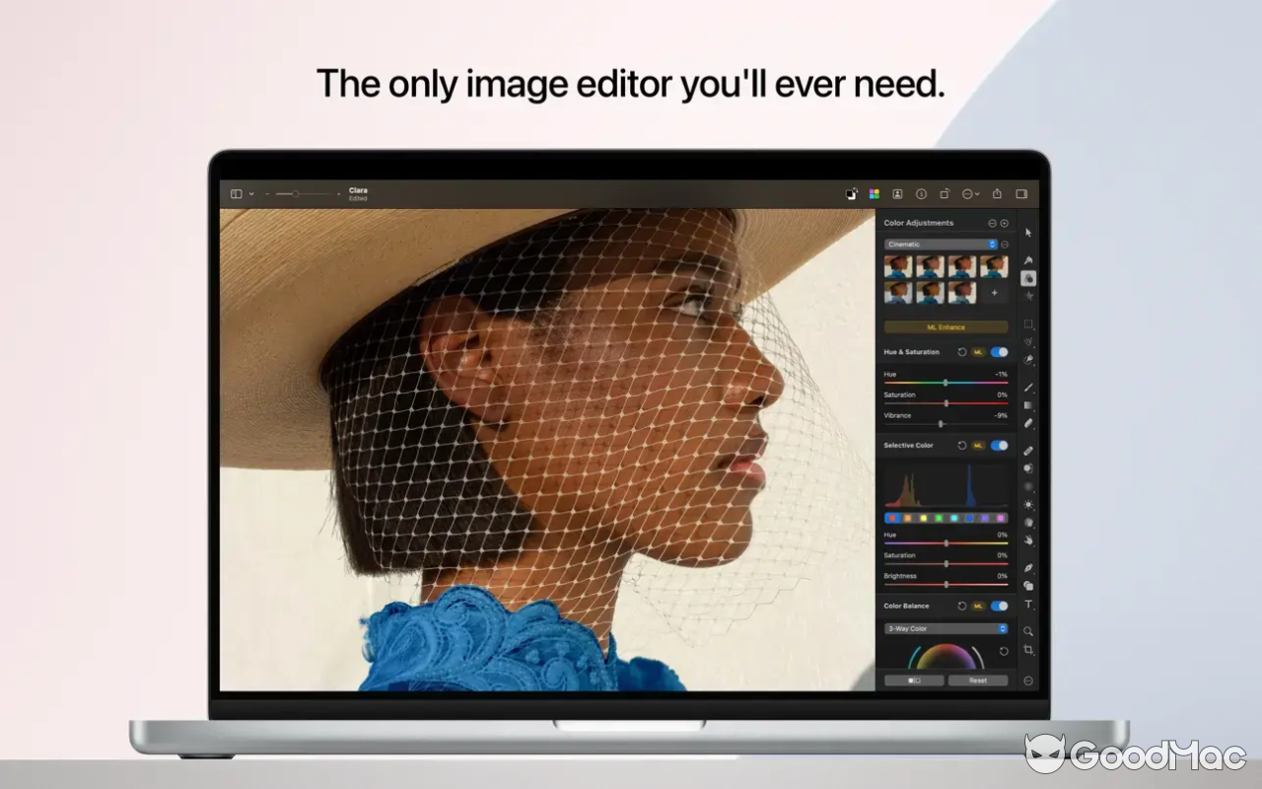Select the Arrange tool at sidebar top
1262x789 pixels.
click(1028, 233)
